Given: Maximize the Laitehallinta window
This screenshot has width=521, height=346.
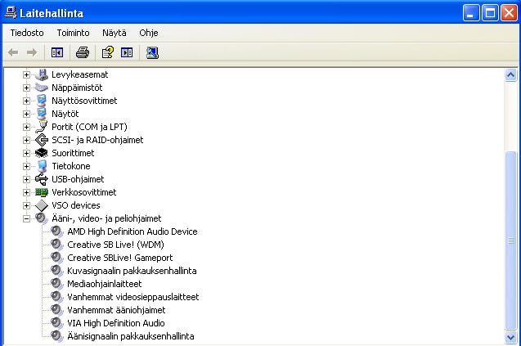Looking at the screenshot, I should tap(490, 13).
